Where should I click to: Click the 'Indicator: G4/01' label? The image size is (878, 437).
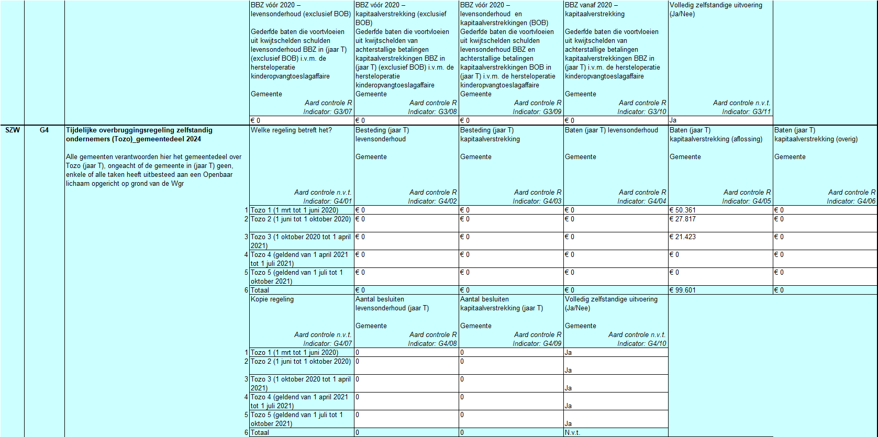(x=328, y=201)
